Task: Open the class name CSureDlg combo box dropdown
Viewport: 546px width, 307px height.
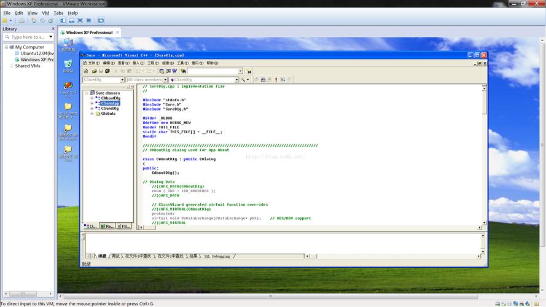Action: pos(122,80)
